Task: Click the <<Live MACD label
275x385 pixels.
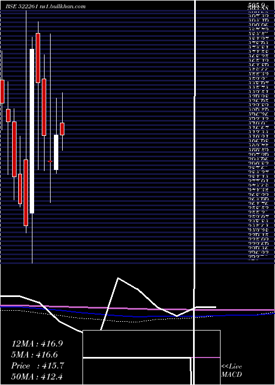Action: (x=232, y=371)
